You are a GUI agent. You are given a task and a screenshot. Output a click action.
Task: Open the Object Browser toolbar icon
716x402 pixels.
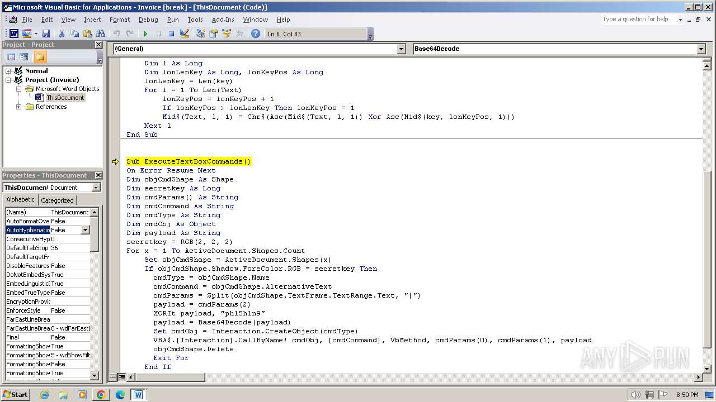[x=227, y=34]
